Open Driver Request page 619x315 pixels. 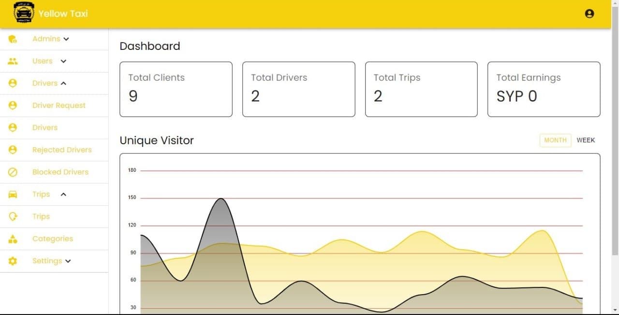point(54,105)
